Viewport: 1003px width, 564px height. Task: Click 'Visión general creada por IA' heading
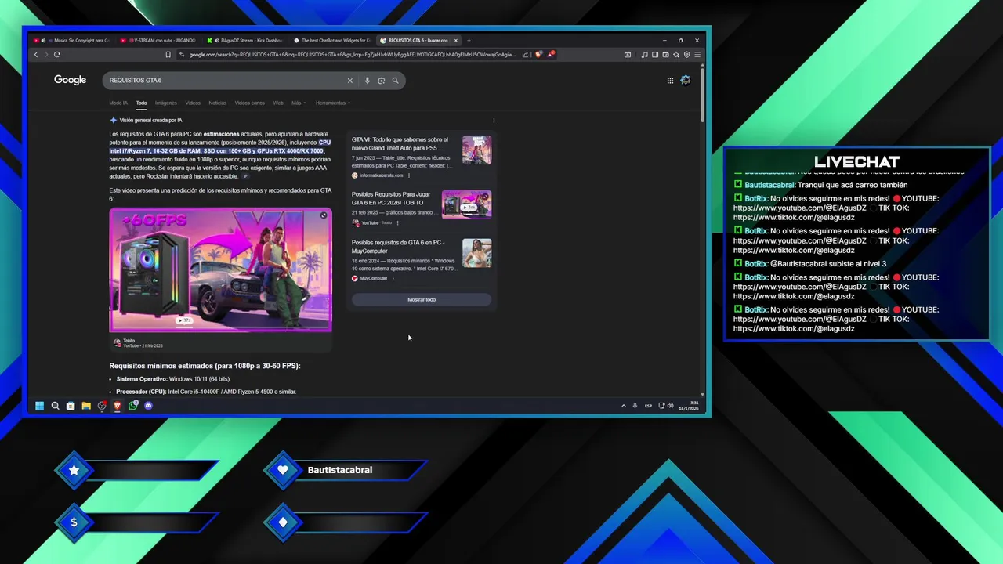tap(150, 121)
